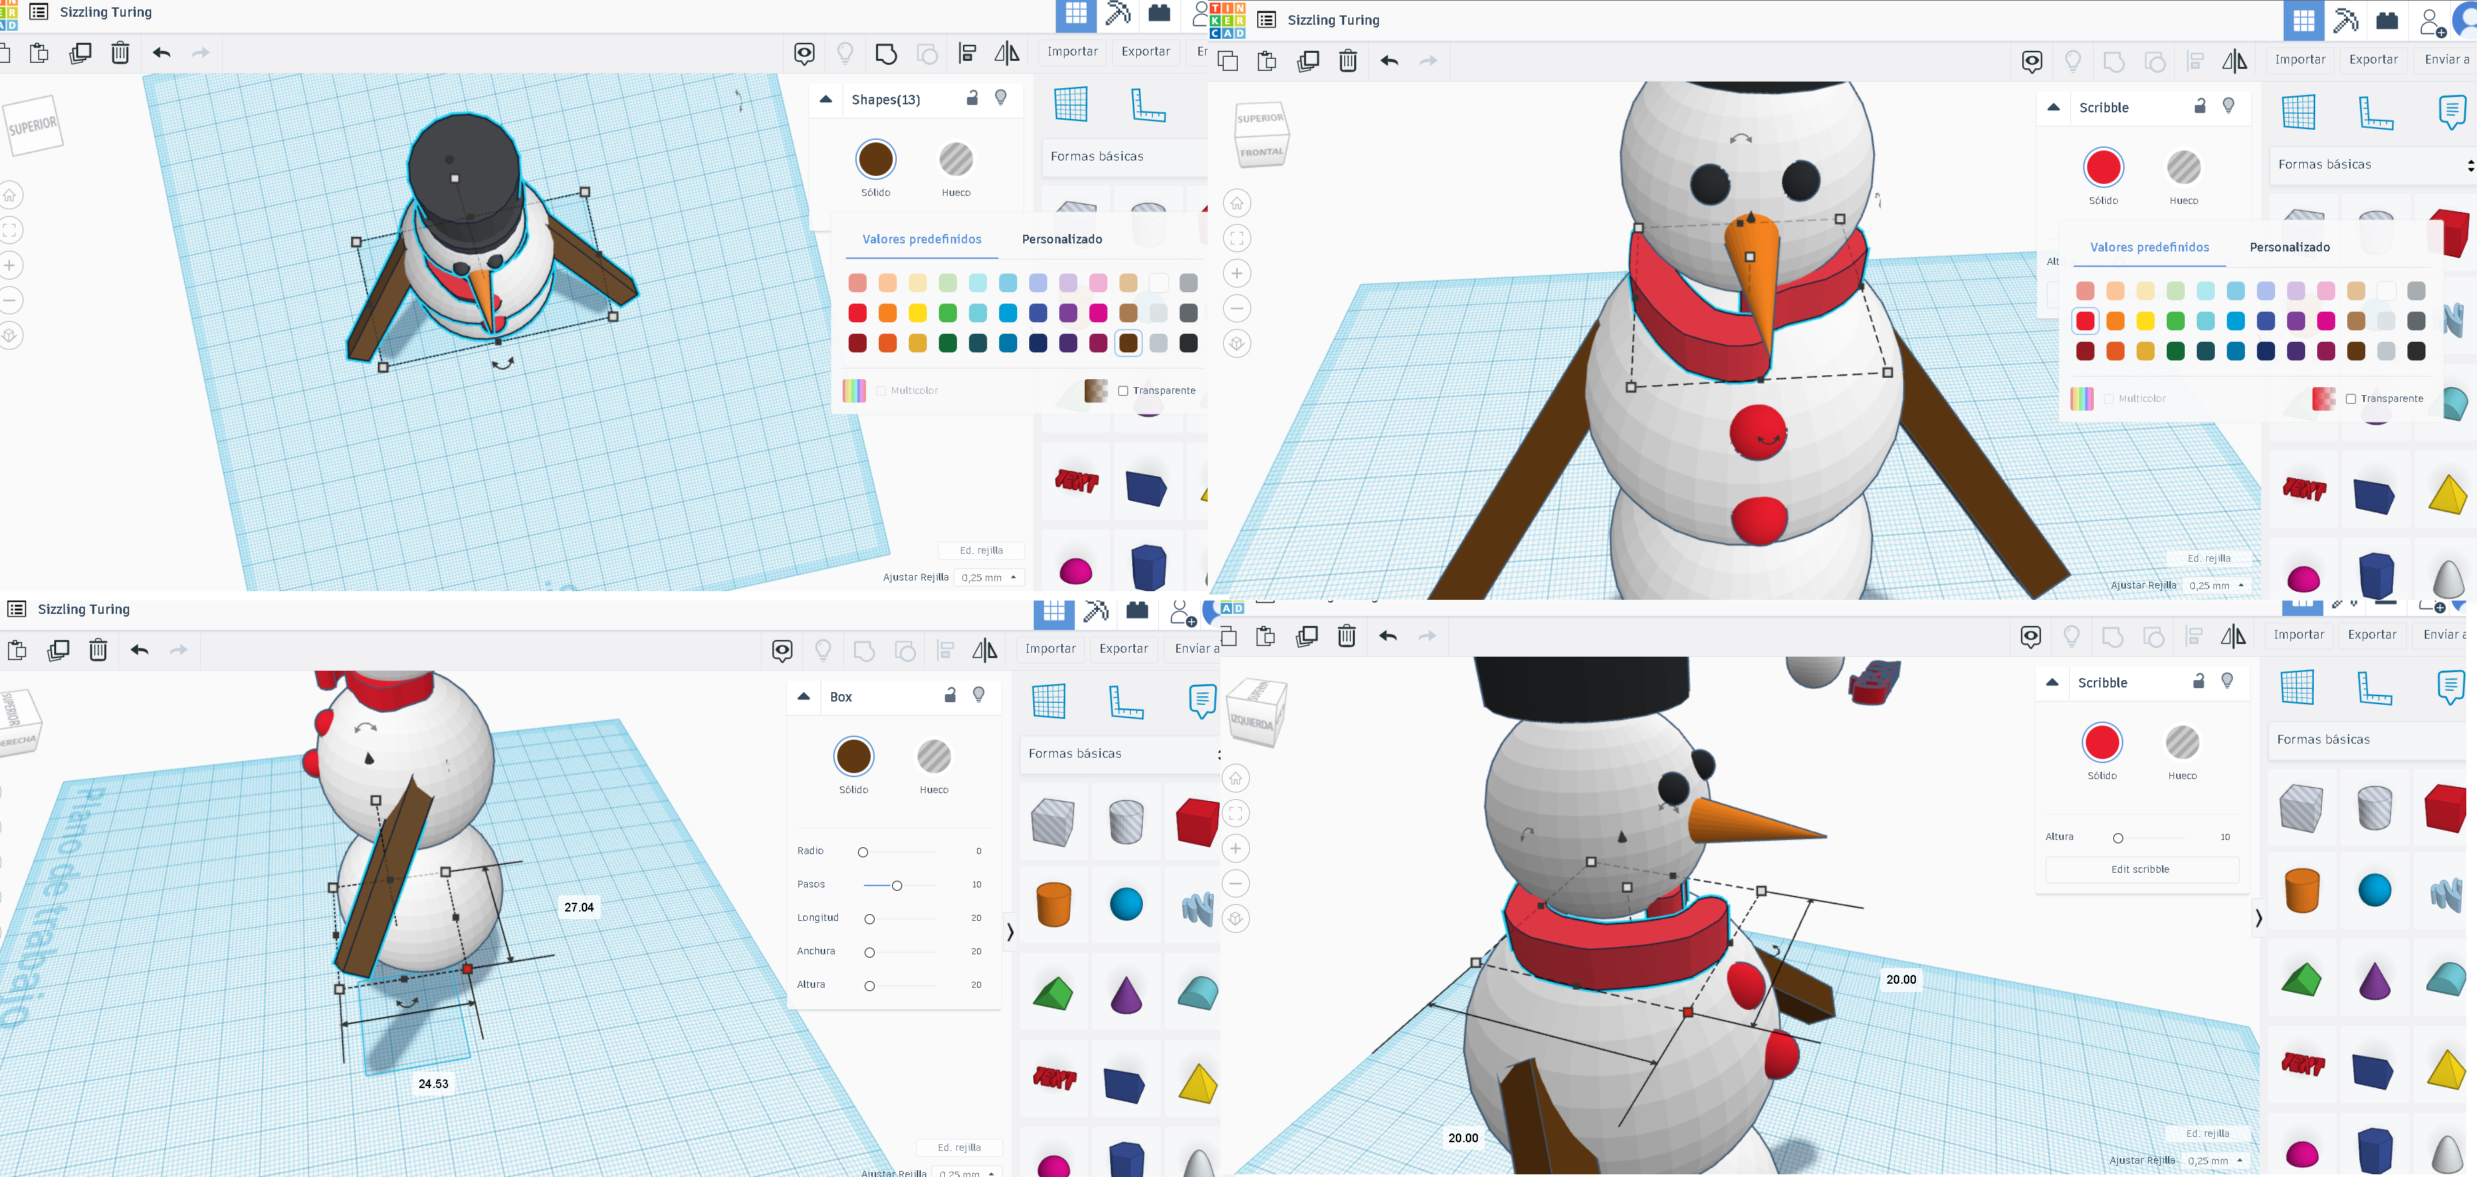Open 0,25 mm grid dropdown in Shapes(13) window

point(990,577)
